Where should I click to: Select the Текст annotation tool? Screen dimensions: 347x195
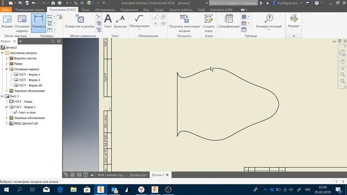click(108, 22)
